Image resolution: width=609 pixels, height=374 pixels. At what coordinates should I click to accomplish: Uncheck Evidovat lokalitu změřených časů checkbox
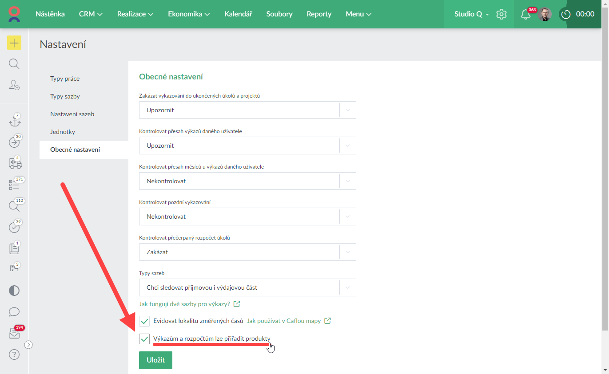pyautogui.click(x=144, y=321)
